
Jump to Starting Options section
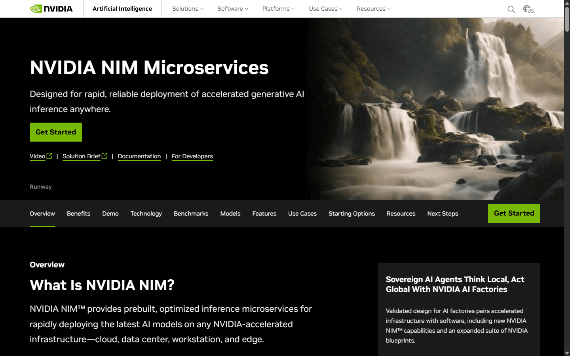coord(351,214)
